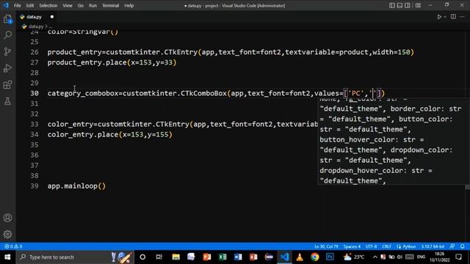
Task: Open the Search view in activity bar
Action: tap(8, 35)
